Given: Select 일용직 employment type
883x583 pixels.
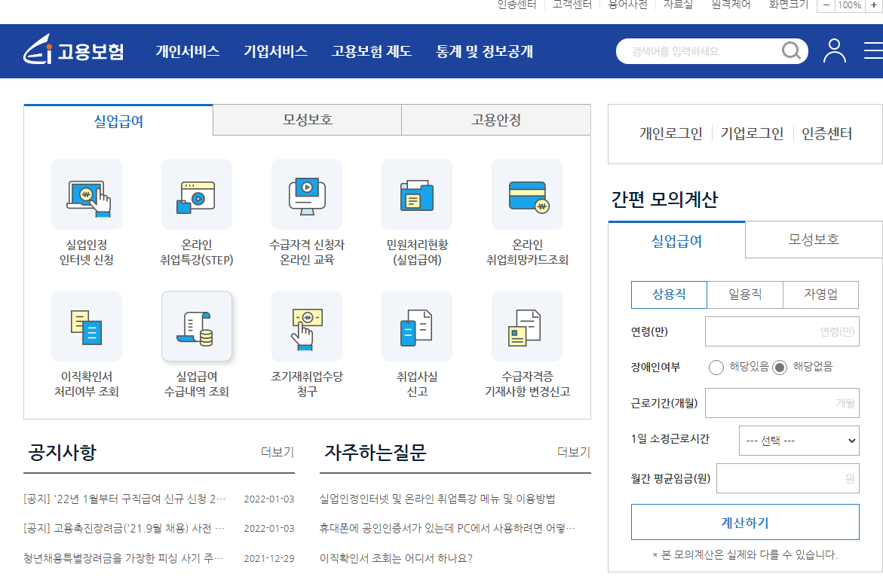Looking at the screenshot, I should 745,295.
